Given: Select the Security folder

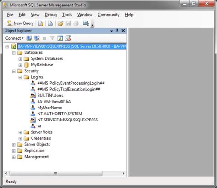Looking at the screenshot, I should pos(32,71).
